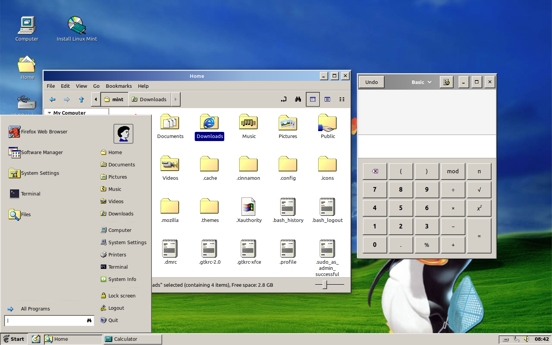Click the mint path bar button
The width and height of the screenshot is (552, 345).
[114, 99]
